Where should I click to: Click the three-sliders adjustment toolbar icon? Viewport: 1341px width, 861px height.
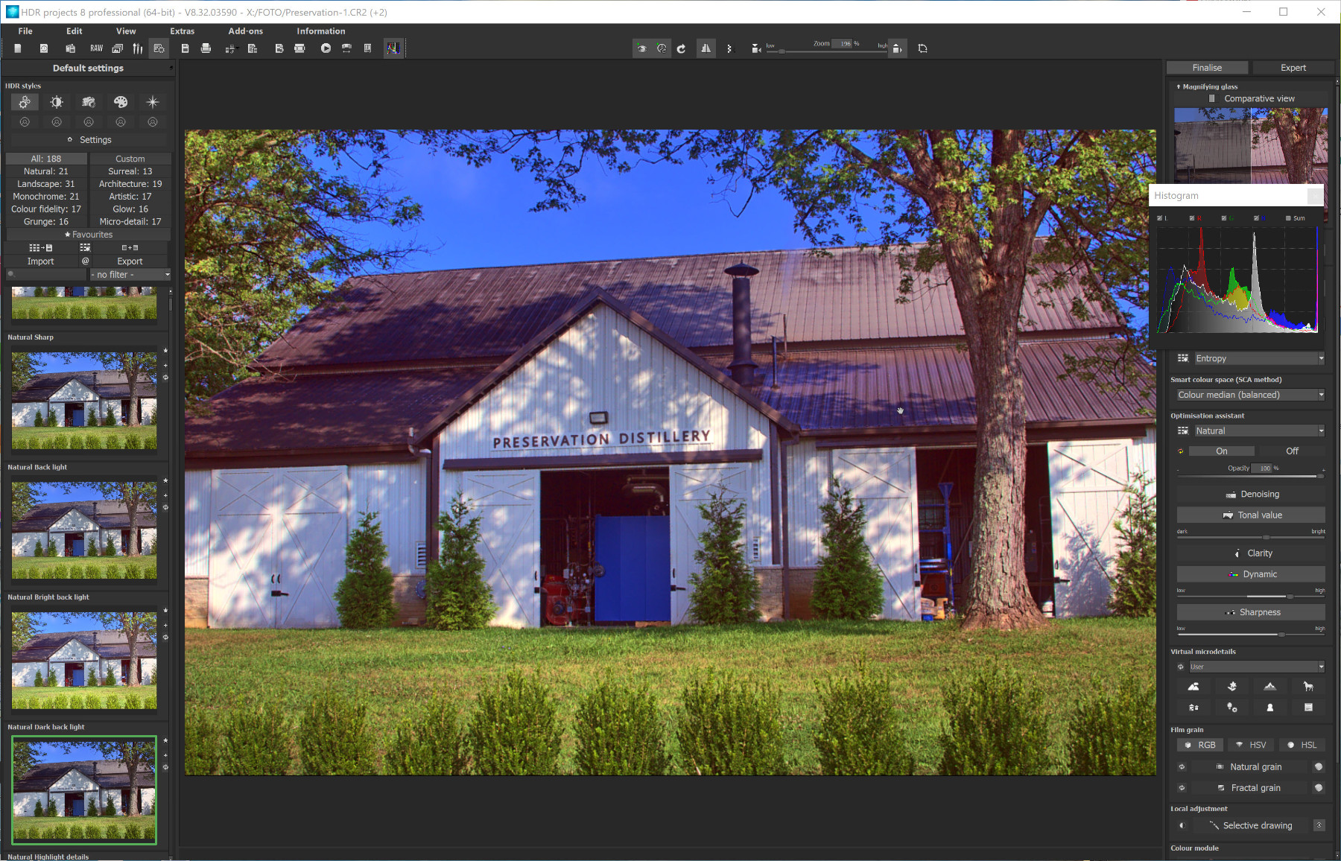(138, 48)
